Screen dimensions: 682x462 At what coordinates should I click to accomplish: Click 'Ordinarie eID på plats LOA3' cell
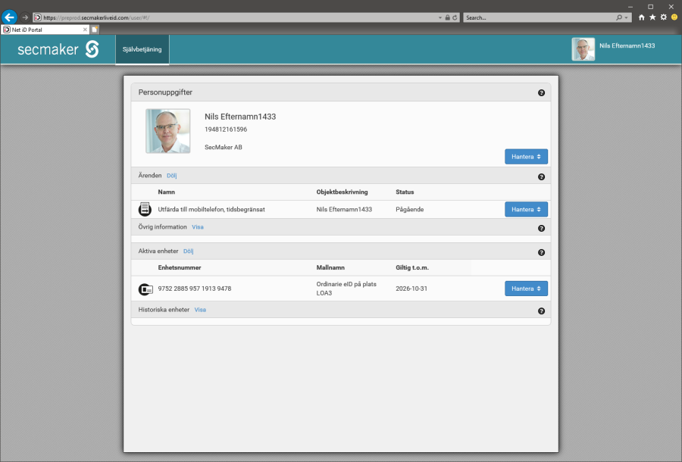(x=346, y=289)
